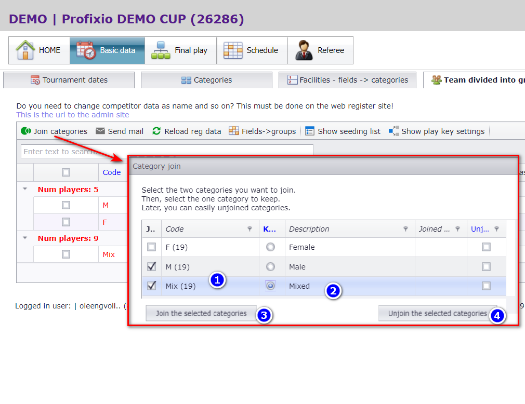Click the Reload reg data refresh icon
525x404 pixels.
(x=156, y=131)
